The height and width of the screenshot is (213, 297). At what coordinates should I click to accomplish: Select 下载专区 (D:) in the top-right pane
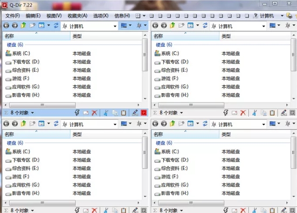pos(171,62)
